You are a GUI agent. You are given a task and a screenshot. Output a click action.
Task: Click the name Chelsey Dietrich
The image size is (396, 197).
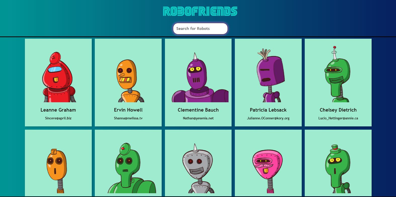(x=338, y=110)
